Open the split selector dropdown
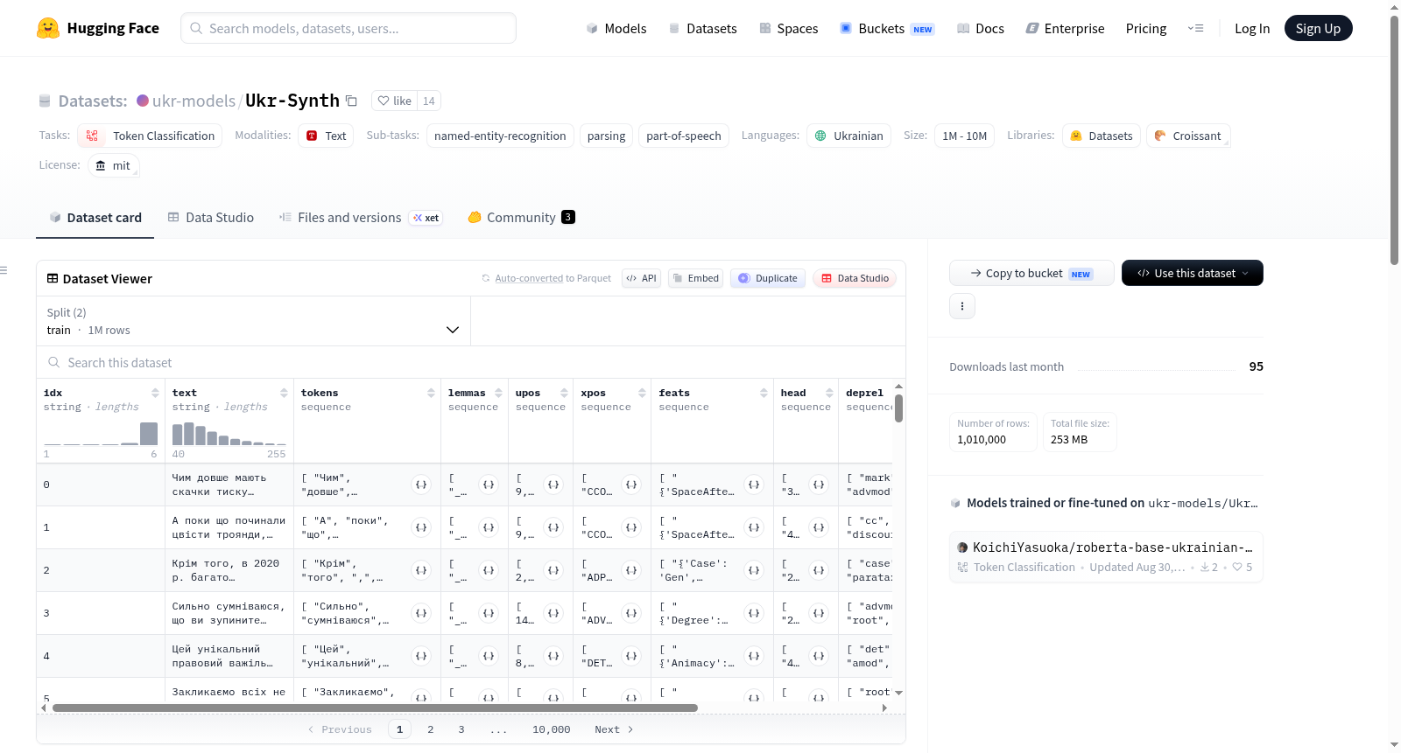The width and height of the screenshot is (1401, 753). pos(253,322)
